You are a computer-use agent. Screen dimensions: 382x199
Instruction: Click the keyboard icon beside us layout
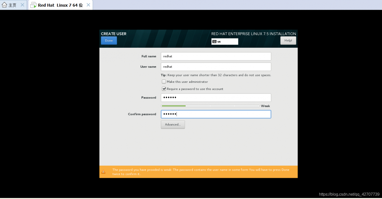(214, 42)
